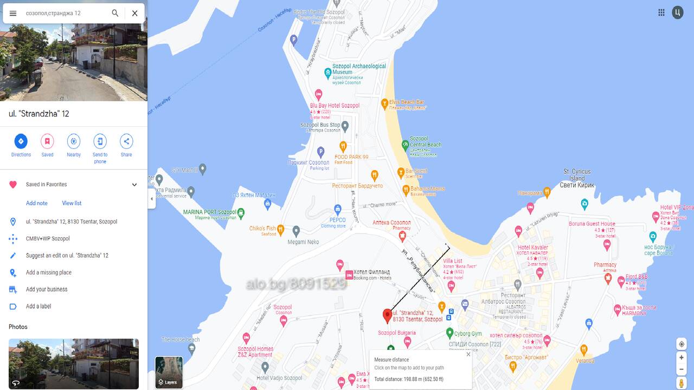This screenshot has height=390, width=694.
Task: Collapse the side panel arrow
Action: pos(151,199)
